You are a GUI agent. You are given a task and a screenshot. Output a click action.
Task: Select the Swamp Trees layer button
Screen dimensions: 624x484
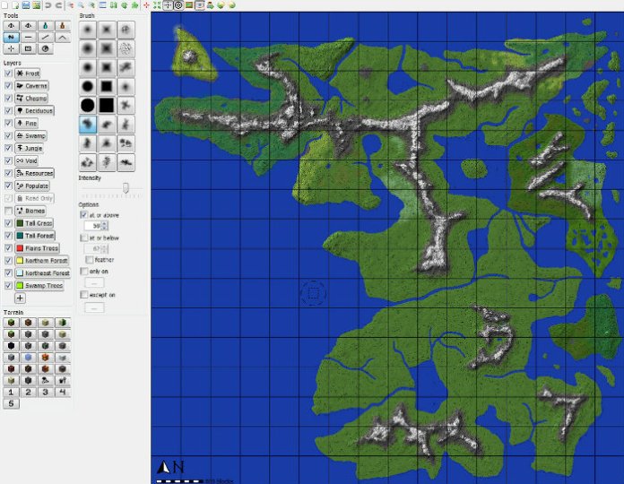pyautogui.click(x=39, y=286)
